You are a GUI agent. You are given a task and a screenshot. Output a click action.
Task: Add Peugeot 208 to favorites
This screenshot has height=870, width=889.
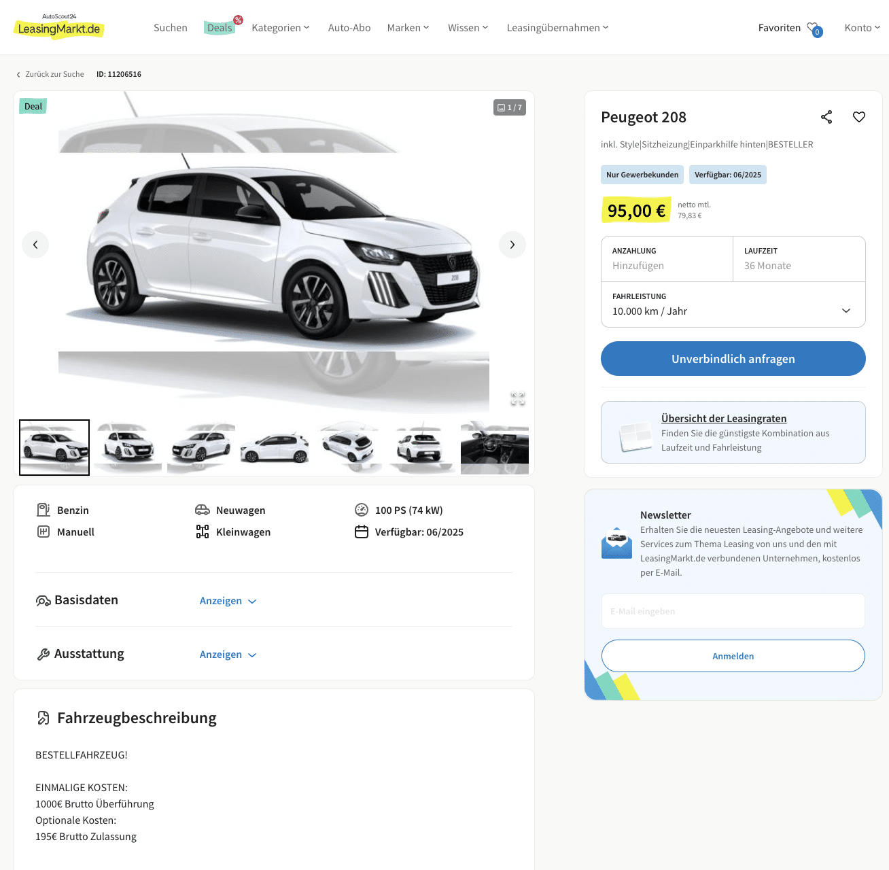coord(859,117)
